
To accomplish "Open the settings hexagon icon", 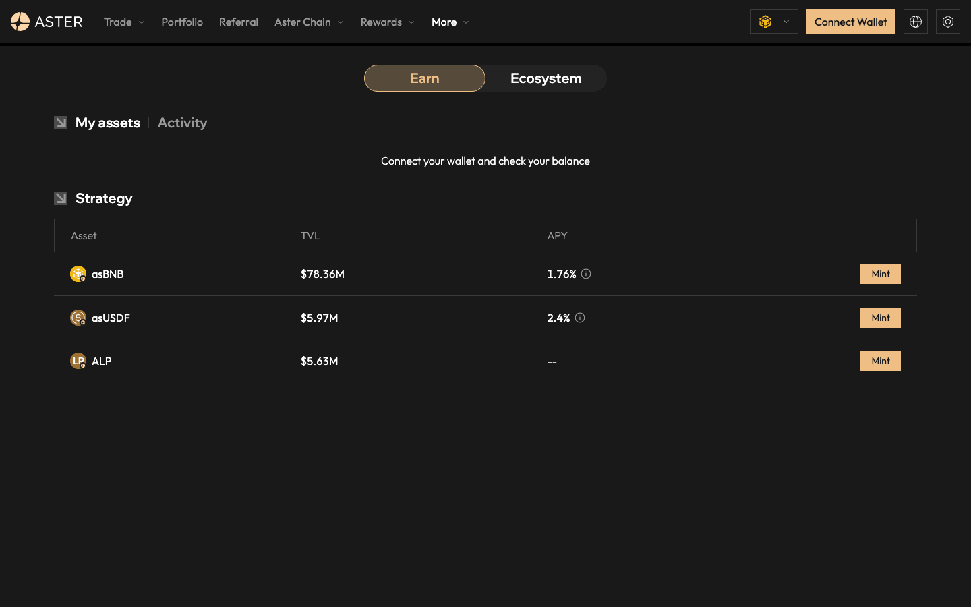I will pos(948,22).
